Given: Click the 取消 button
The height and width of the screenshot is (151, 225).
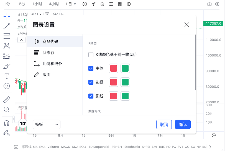Looking at the screenshot, I should [x=164, y=124].
